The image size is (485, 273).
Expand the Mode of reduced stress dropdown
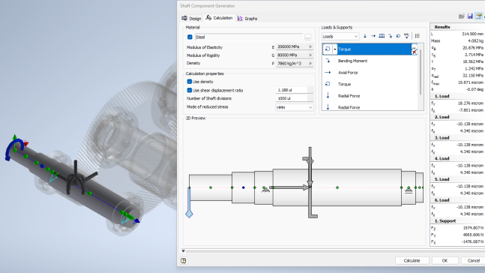(x=294, y=107)
